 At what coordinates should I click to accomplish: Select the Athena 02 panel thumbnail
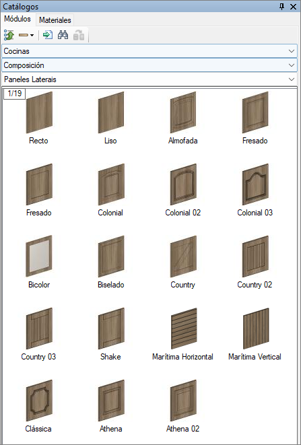[x=183, y=401]
